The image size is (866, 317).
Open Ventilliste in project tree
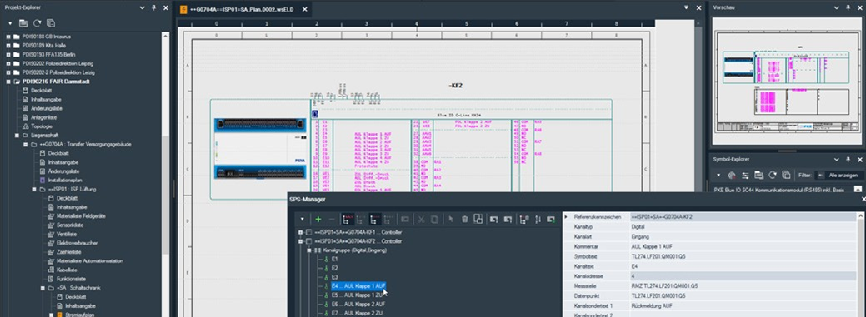67,234
